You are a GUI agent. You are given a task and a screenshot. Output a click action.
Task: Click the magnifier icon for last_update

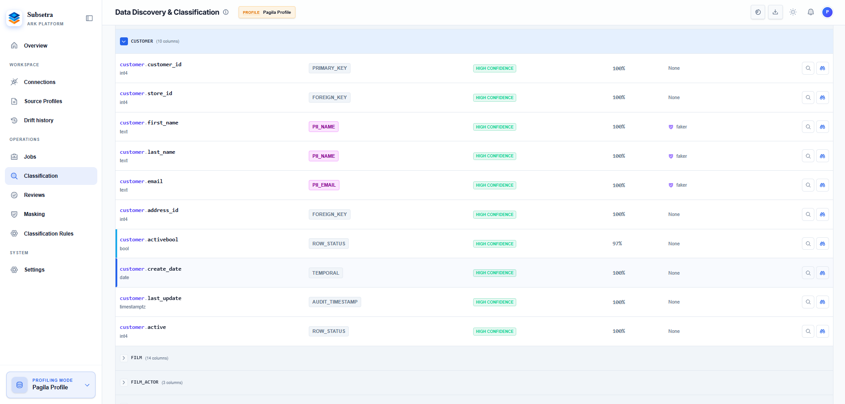(808, 302)
